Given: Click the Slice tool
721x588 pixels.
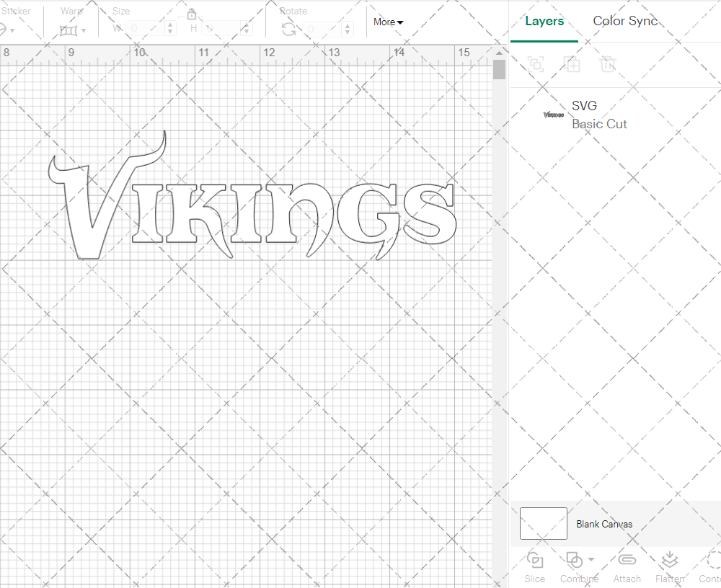Looking at the screenshot, I should point(535,568).
